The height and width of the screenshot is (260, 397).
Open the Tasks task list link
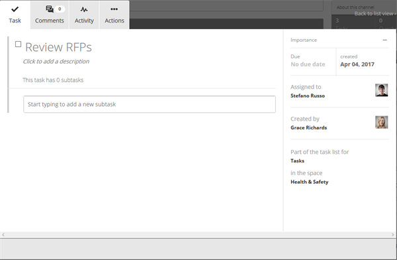click(298, 161)
